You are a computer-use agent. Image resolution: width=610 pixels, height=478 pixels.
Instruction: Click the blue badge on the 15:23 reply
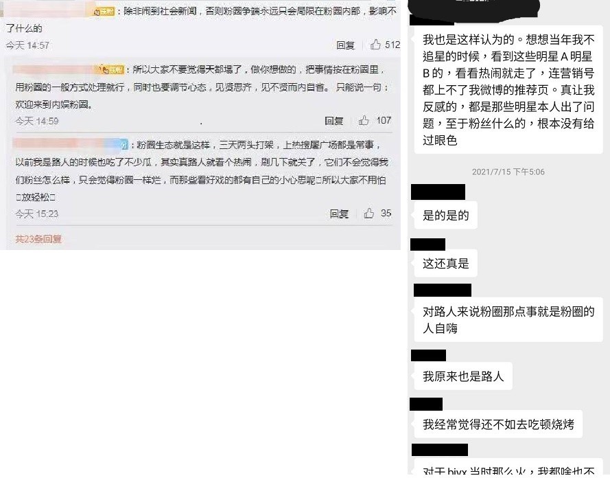coord(123,145)
